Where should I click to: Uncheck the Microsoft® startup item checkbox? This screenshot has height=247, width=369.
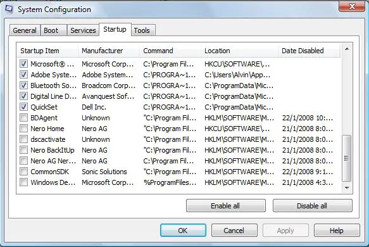(x=23, y=64)
